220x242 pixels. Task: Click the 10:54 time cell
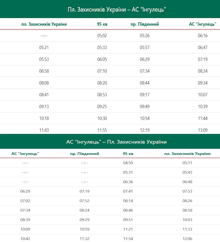[x=145, y=118]
